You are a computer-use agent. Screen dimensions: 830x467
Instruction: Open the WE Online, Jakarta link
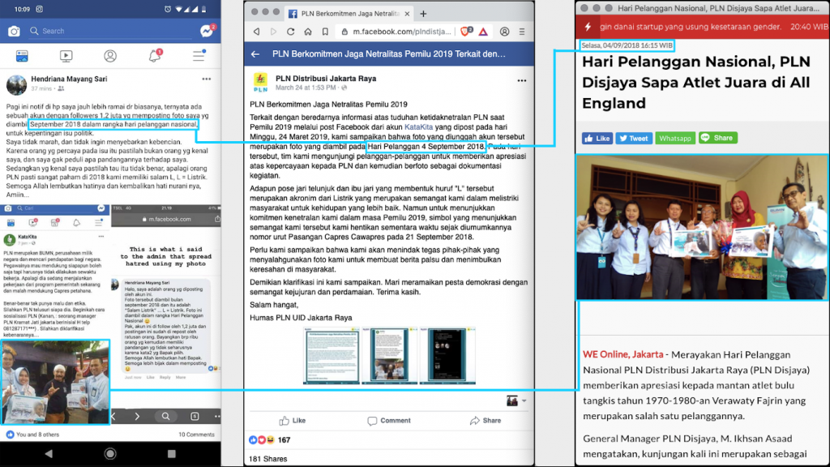(623, 355)
